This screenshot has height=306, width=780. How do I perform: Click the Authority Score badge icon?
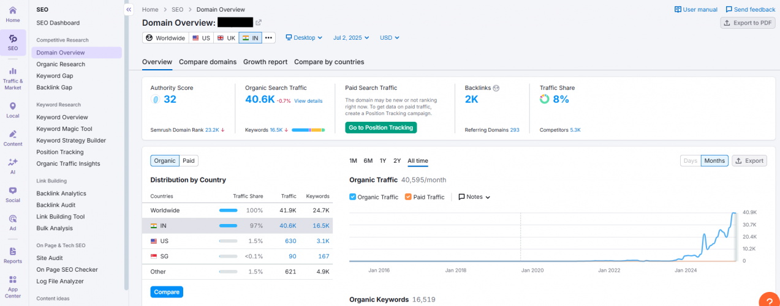(156, 99)
